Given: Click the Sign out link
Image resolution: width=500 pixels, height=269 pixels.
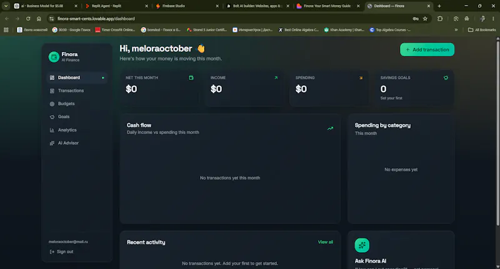Looking at the screenshot, I should tap(61, 251).
